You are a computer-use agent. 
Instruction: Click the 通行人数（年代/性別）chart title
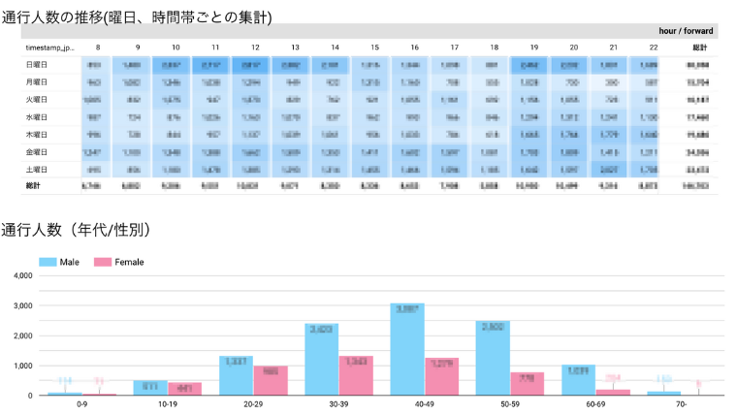(x=76, y=230)
